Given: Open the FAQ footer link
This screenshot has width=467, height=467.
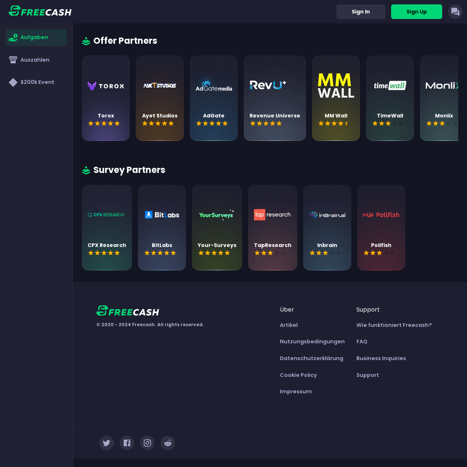Looking at the screenshot, I should coord(362,341).
